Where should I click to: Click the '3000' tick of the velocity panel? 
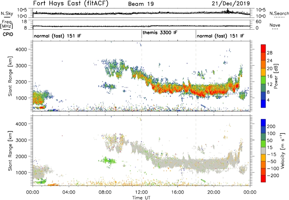pyautogui.click(x=21, y=140)
